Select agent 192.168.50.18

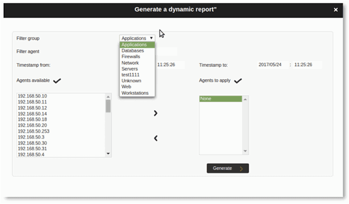(x=61, y=119)
